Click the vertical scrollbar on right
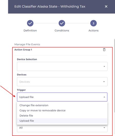This screenshot has height=136, width=115. coord(114,76)
